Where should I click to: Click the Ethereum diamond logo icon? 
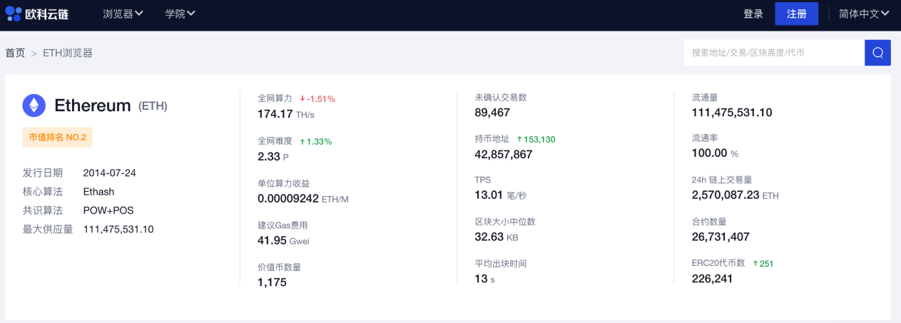coord(34,106)
